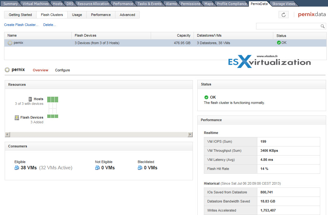The height and width of the screenshot is (215, 328).
Task: Click the 4.86 ms latency value
Action: tap(266, 160)
